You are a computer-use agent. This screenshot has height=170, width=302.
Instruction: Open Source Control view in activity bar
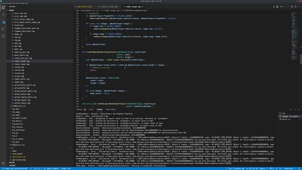tap(3, 22)
